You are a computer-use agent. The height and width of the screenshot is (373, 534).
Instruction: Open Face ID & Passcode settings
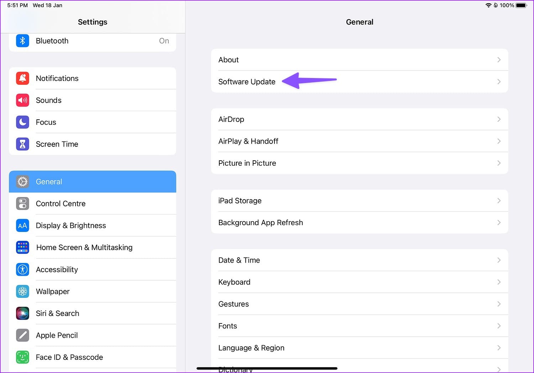point(93,357)
